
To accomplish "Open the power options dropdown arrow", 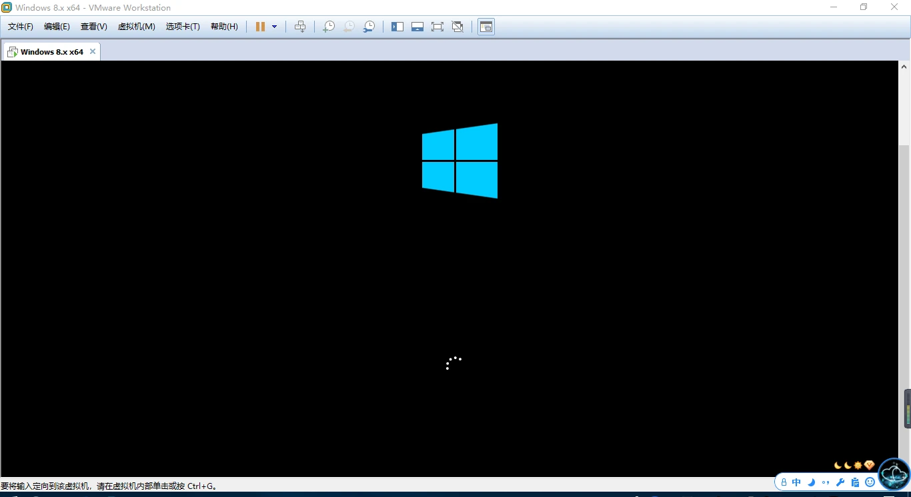I will (274, 27).
